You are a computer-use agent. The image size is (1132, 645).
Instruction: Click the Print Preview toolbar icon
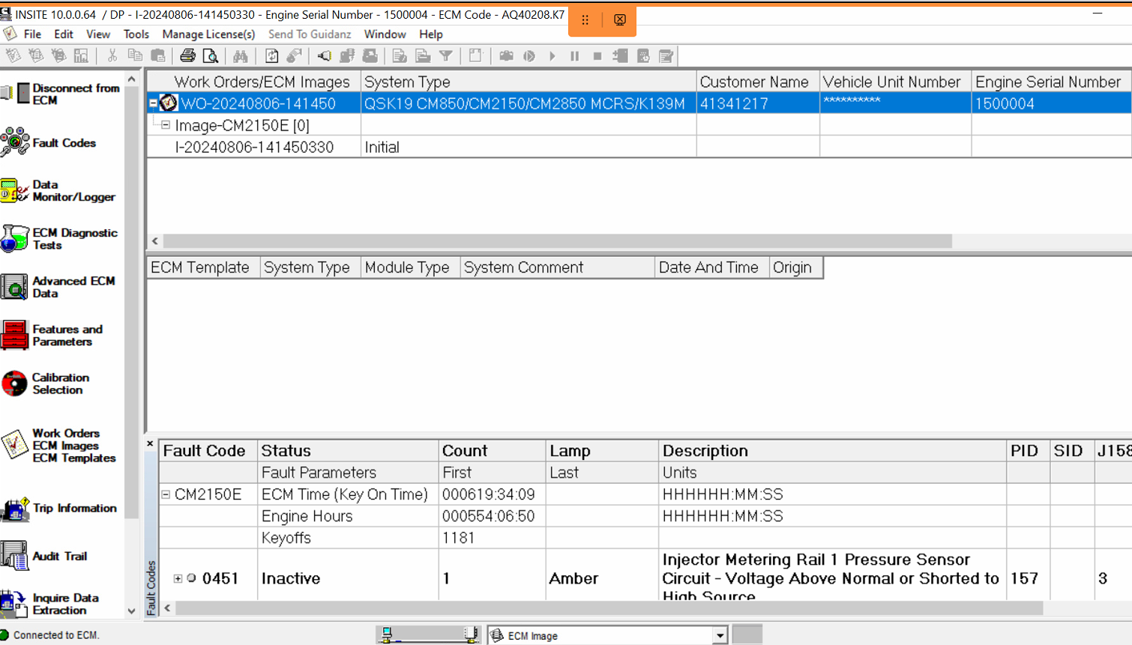click(x=211, y=55)
